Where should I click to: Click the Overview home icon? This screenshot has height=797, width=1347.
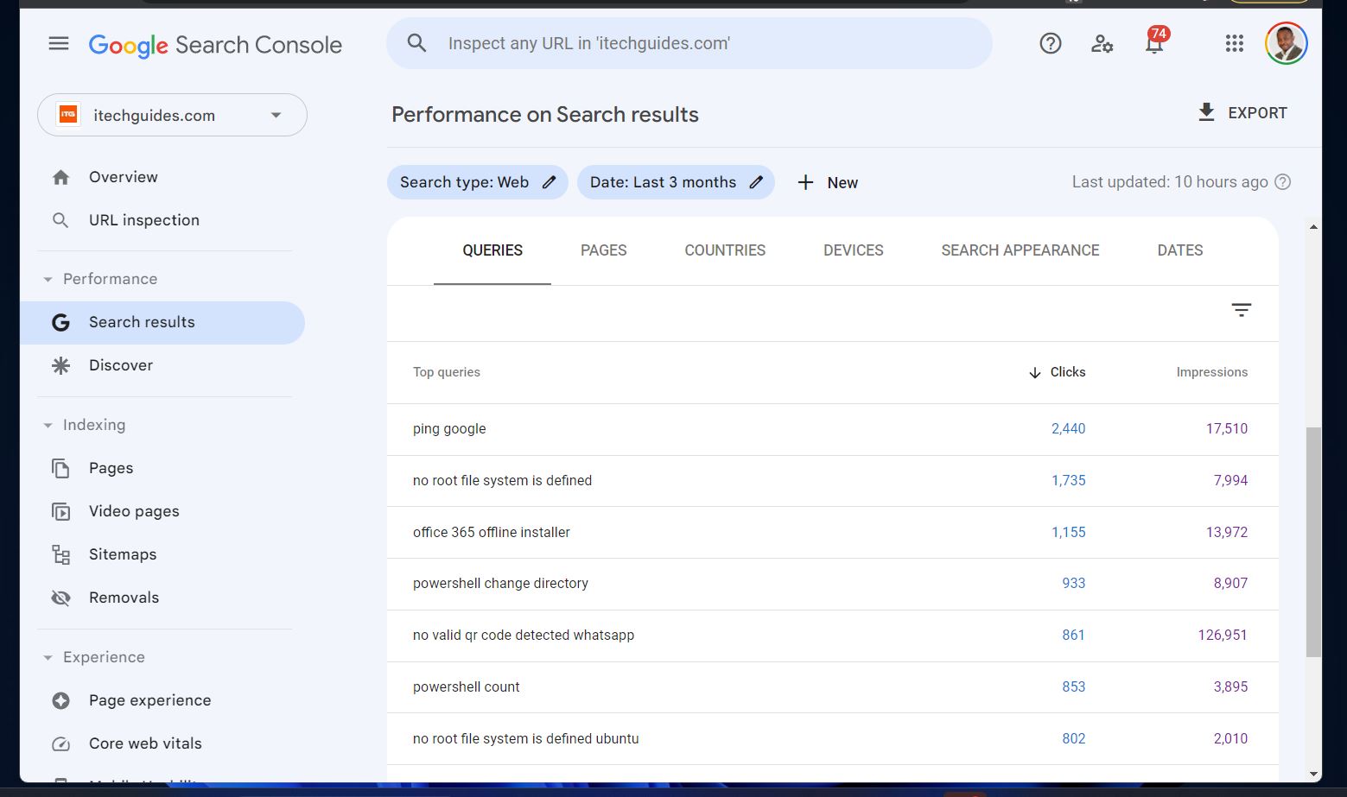pos(60,177)
